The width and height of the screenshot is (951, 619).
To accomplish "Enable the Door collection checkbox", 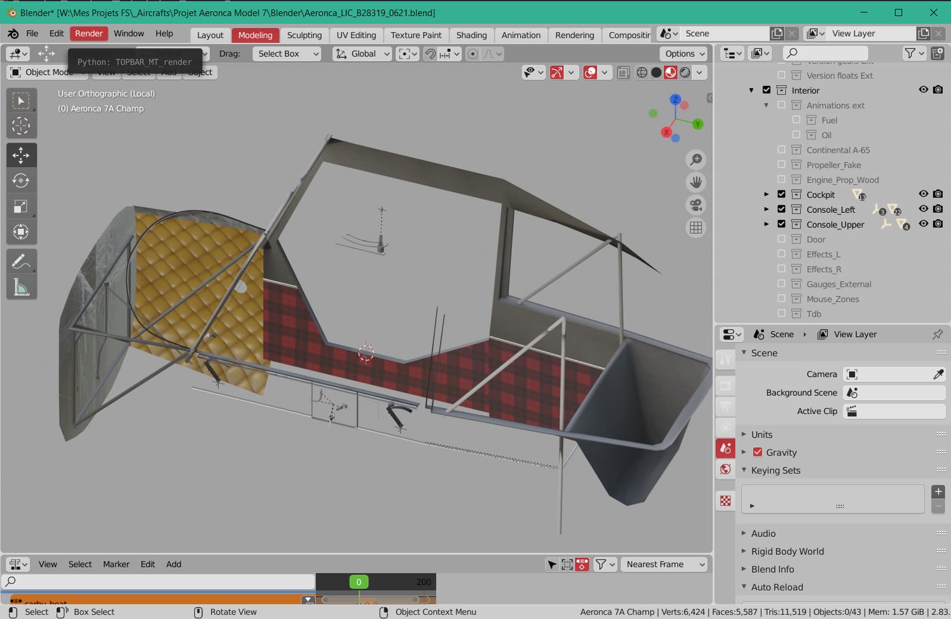I will [781, 239].
